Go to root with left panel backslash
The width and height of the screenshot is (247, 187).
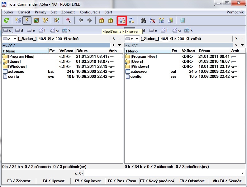click(x=114, y=39)
